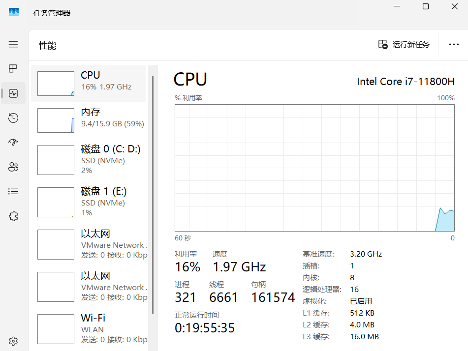The width and height of the screenshot is (468, 351).
Task: Click the uptime value 0:19:55:35
Action: [205, 328]
